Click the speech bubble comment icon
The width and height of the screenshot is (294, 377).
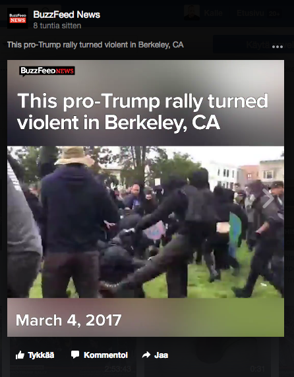coord(75,355)
